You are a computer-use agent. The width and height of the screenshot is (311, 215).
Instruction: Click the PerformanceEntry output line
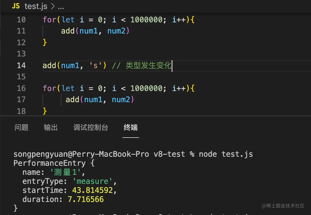pyautogui.click(x=54, y=163)
